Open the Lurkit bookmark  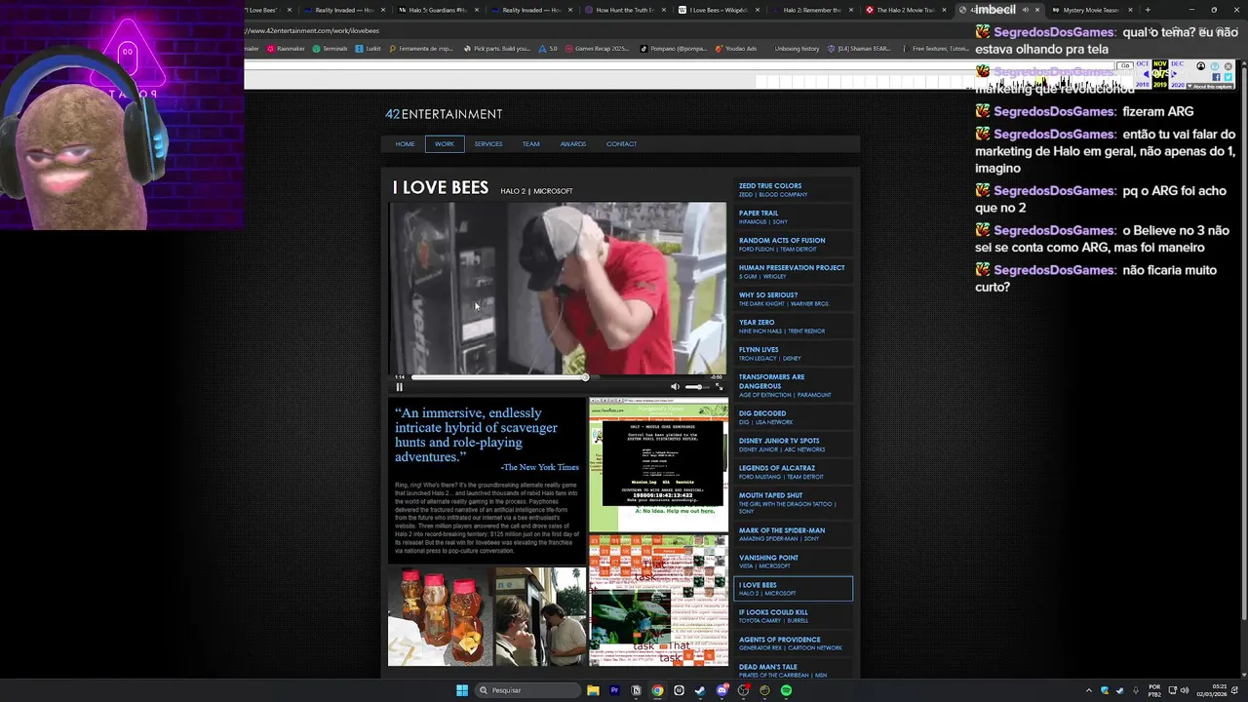(369, 49)
